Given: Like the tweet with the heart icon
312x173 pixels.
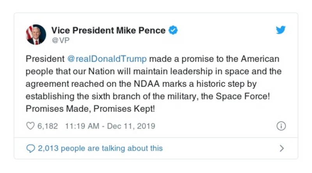Looking at the screenshot, I should (x=30, y=126).
